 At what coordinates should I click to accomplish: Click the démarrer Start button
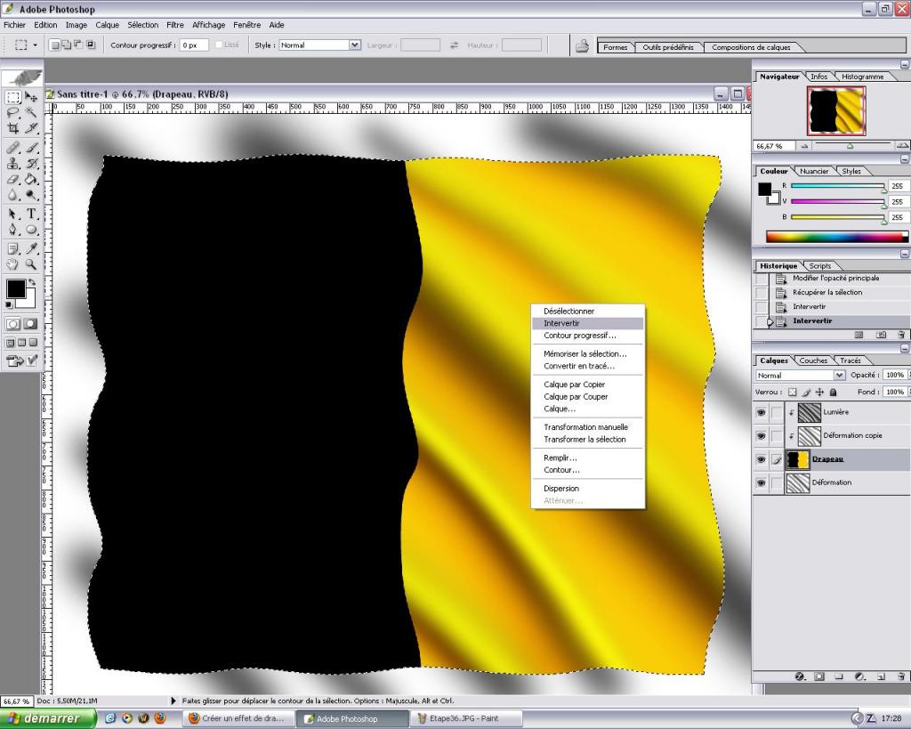pos(48,718)
